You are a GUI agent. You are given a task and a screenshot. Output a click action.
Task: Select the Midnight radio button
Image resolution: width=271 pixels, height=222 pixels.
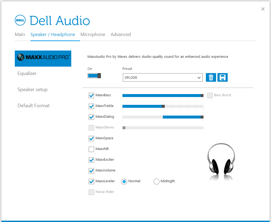pyautogui.click(x=156, y=181)
